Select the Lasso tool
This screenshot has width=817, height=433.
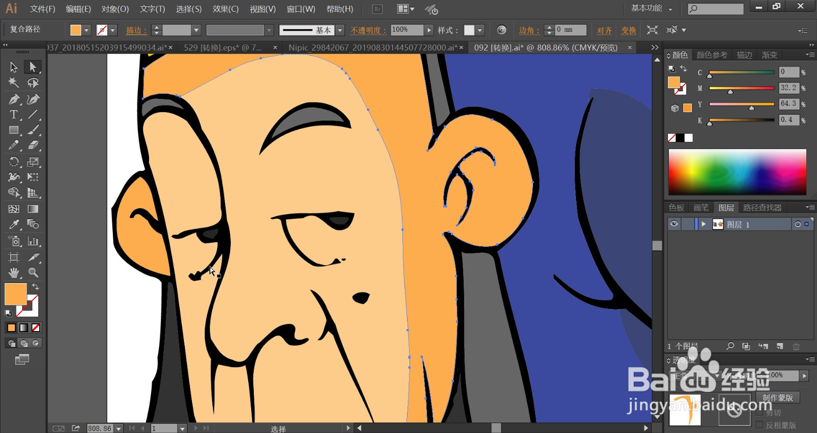(33, 83)
